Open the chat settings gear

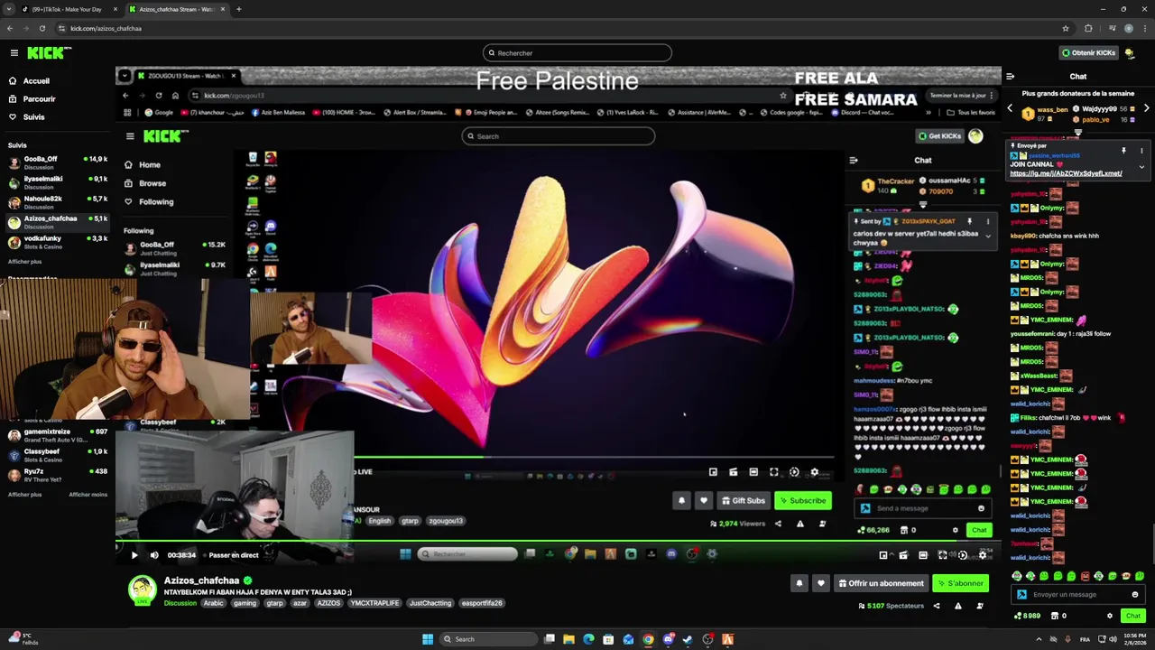coord(1110,616)
